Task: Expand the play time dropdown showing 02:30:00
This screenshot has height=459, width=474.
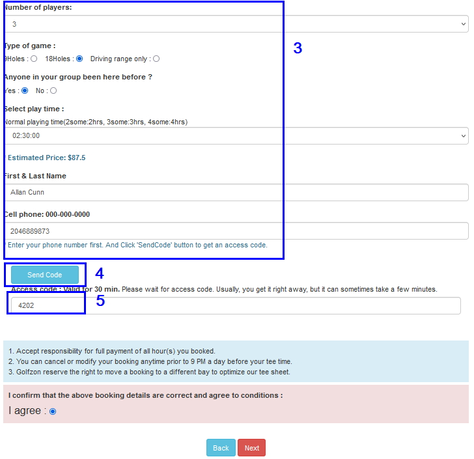Action: point(236,135)
